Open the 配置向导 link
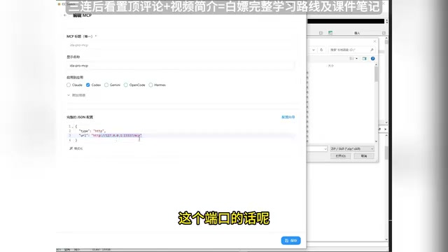 (x=288, y=117)
